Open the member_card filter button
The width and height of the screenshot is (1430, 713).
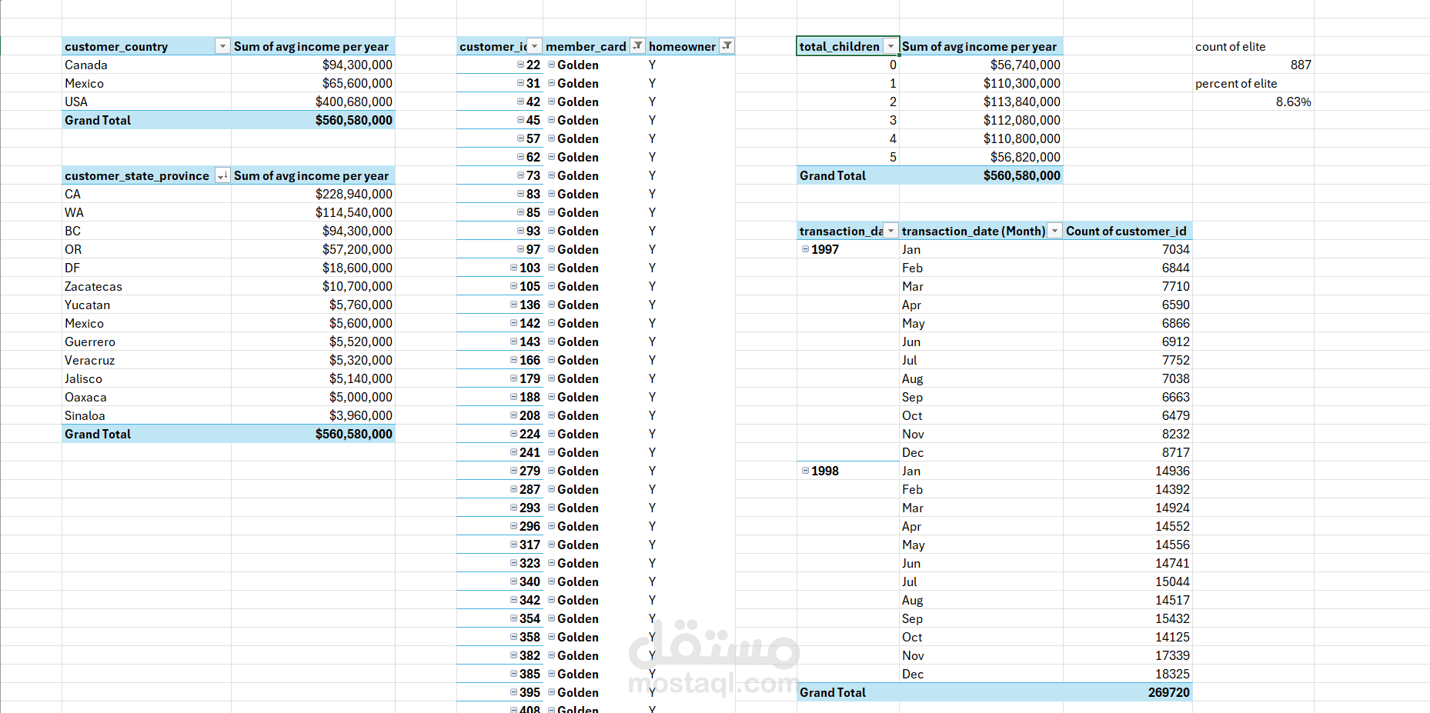point(637,46)
